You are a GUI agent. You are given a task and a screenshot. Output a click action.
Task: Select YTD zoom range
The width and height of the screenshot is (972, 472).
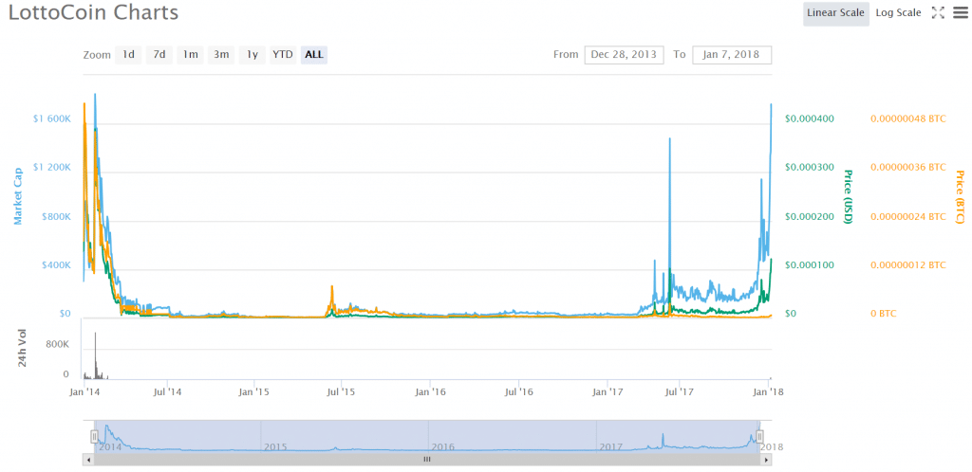pos(283,54)
